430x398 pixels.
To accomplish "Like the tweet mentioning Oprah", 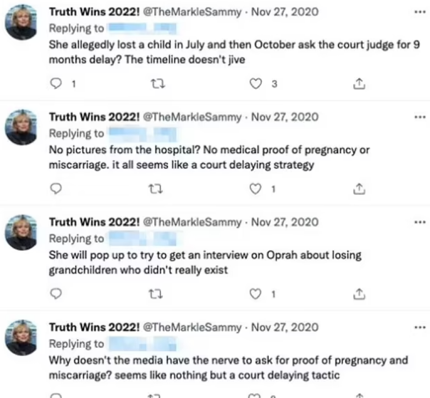I will click(x=255, y=294).
